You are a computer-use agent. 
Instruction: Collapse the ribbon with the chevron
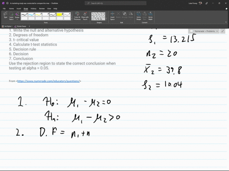[x=226, y=22]
